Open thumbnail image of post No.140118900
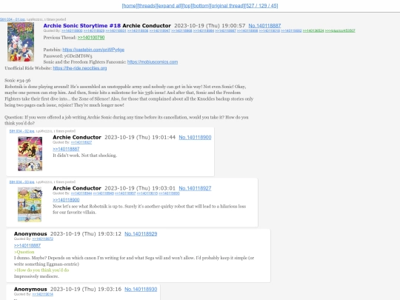The image size is (400, 300). [x=30, y=154]
